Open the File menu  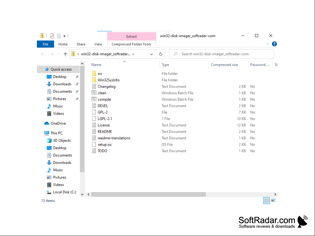click(45, 44)
